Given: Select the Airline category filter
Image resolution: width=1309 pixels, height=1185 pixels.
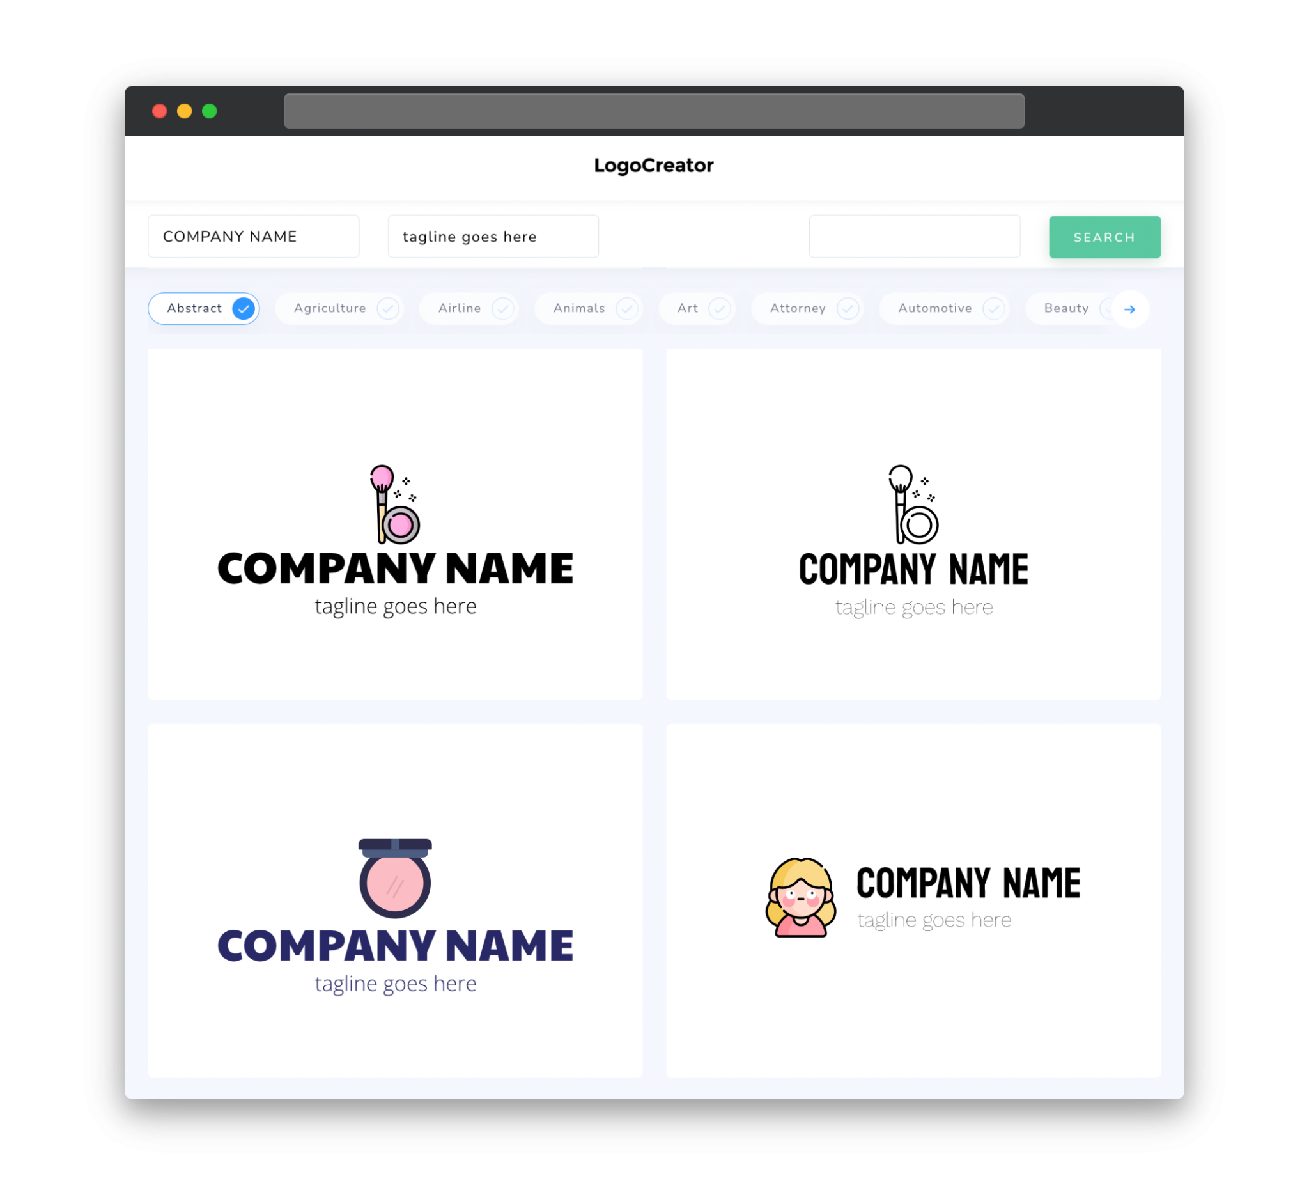Looking at the screenshot, I should point(471,308).
